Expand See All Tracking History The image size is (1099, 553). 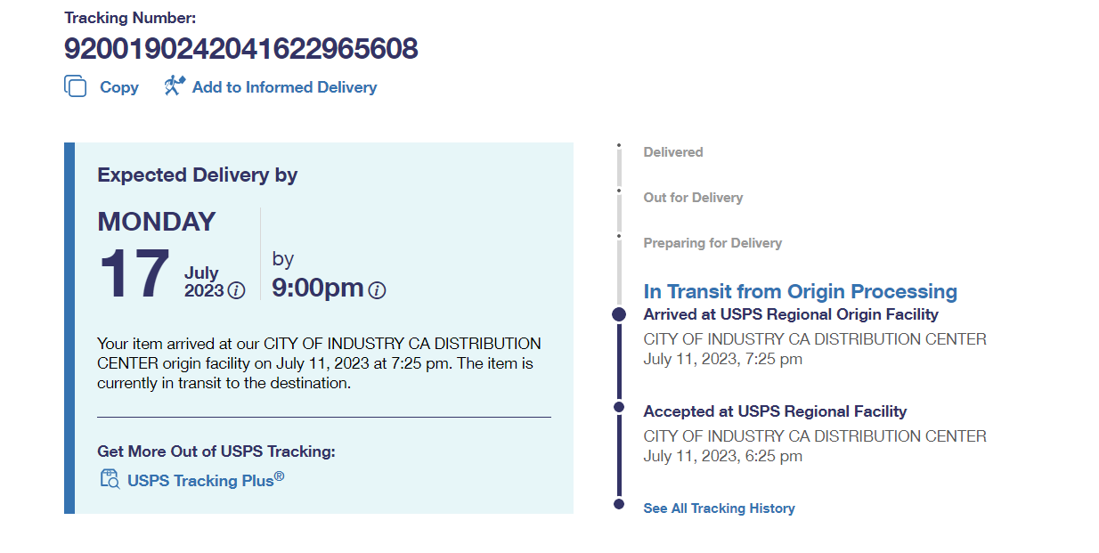719,508
